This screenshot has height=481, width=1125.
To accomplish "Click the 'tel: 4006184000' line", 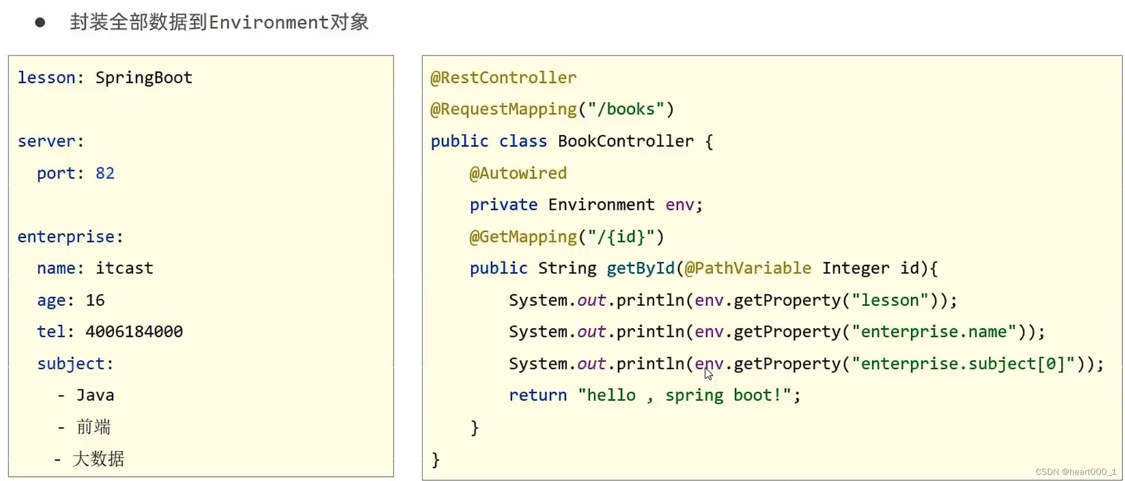I will [x=110, y=332].
